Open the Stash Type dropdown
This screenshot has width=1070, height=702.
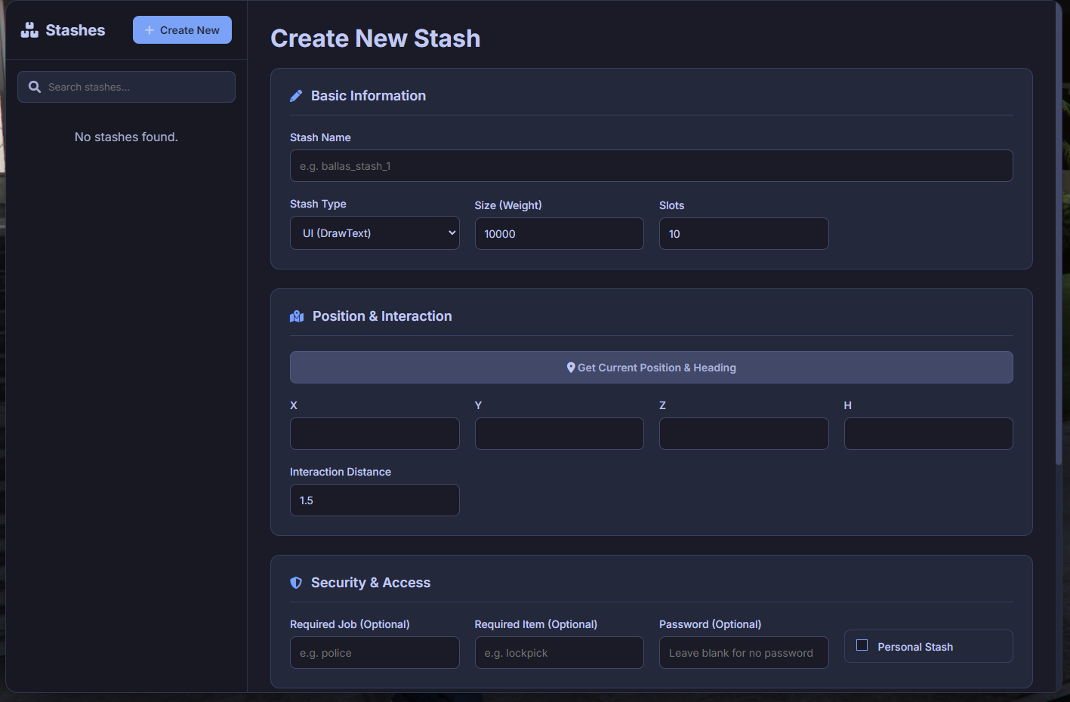[375, 232]
